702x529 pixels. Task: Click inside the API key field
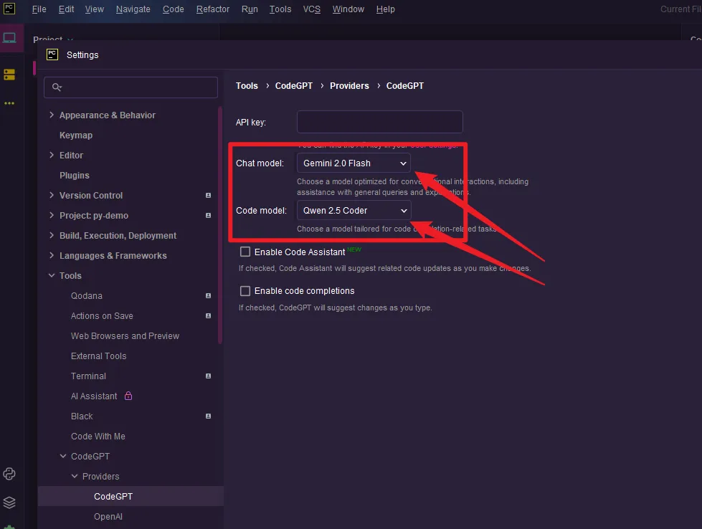coord(379,122)
